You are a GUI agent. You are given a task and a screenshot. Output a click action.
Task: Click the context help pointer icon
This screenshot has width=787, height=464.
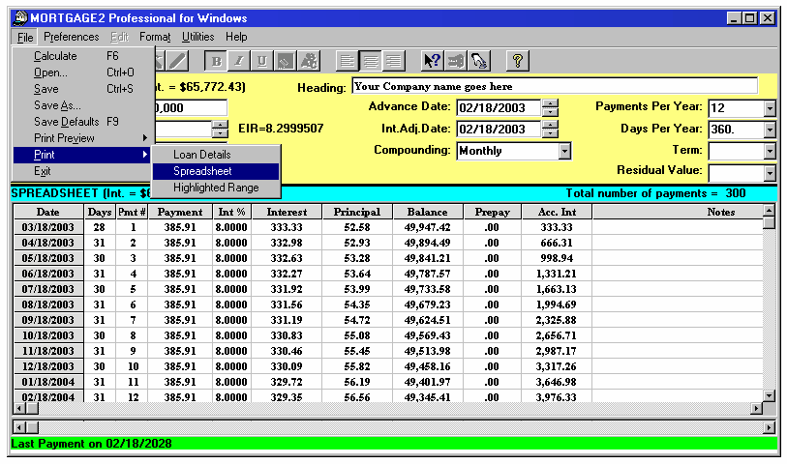(433, 61)
